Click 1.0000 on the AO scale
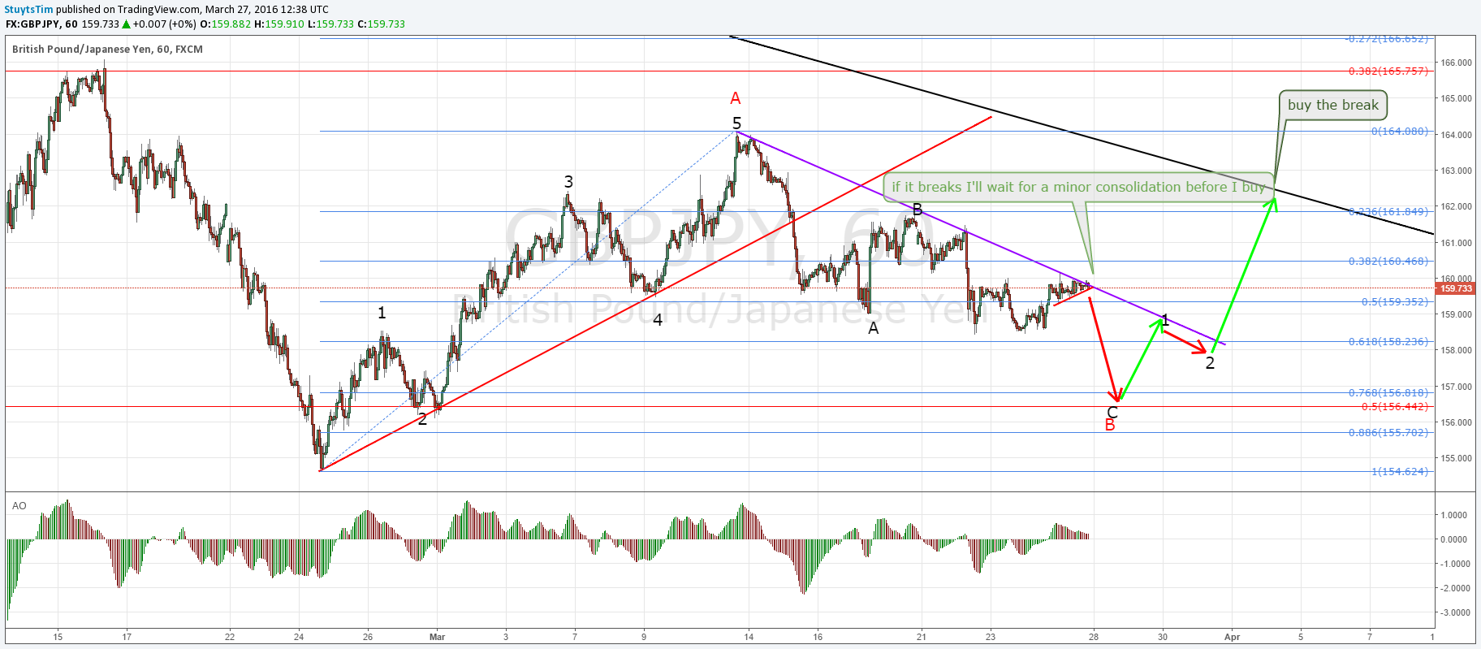 tap(1453, 515)
